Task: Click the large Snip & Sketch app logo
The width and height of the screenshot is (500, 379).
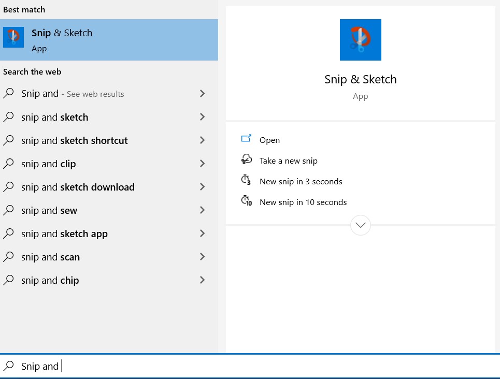Action: 360,40
